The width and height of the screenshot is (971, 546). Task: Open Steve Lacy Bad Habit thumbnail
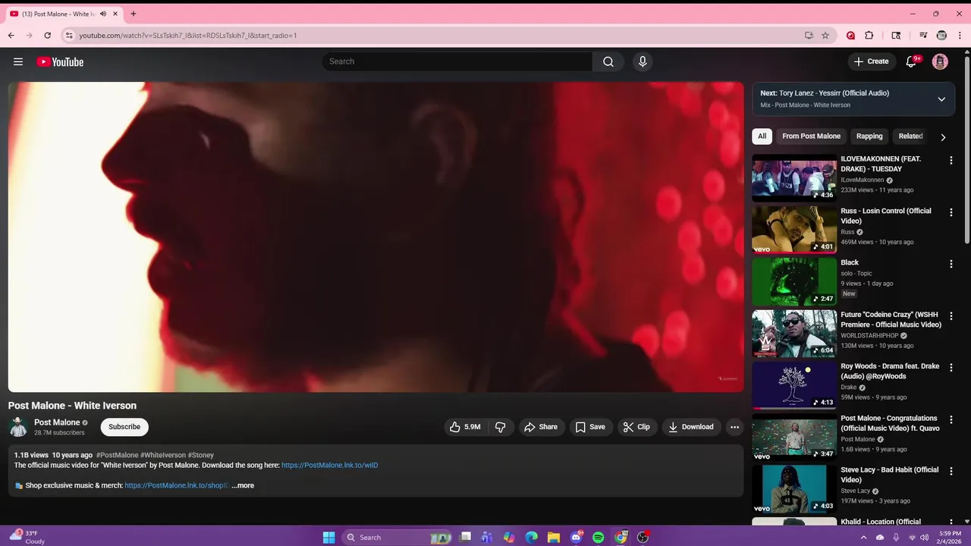pos(794,488)
